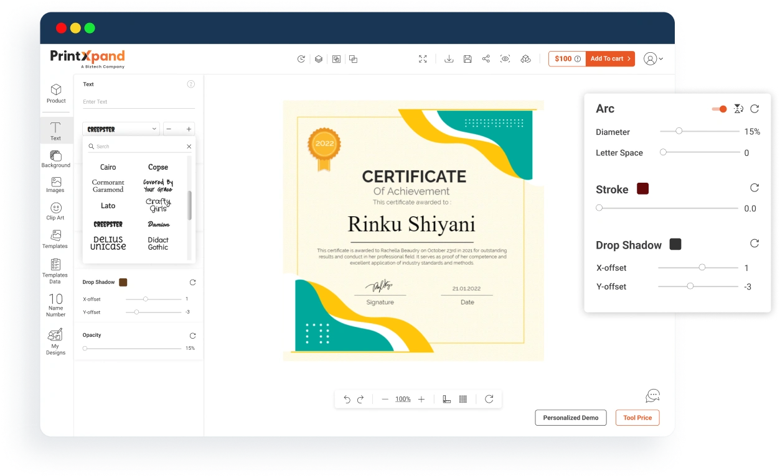Click the font search field
780x476 pixels.
[x=139, y=147]
